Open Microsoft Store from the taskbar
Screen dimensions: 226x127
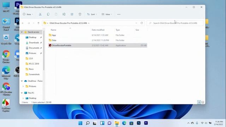tap(131, 123)
